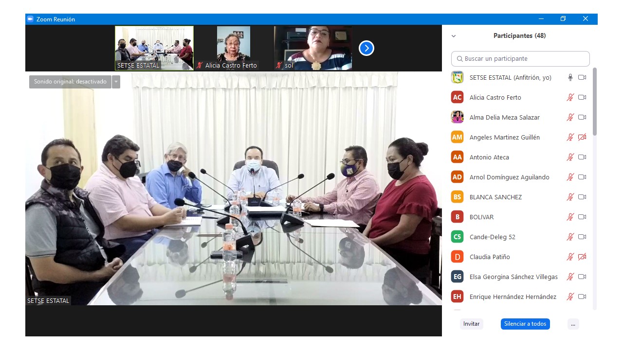Click Silenciar a todos button
The width and height of the screenshot is (623, 350).
pyautogui.click(x=525, y=324)
